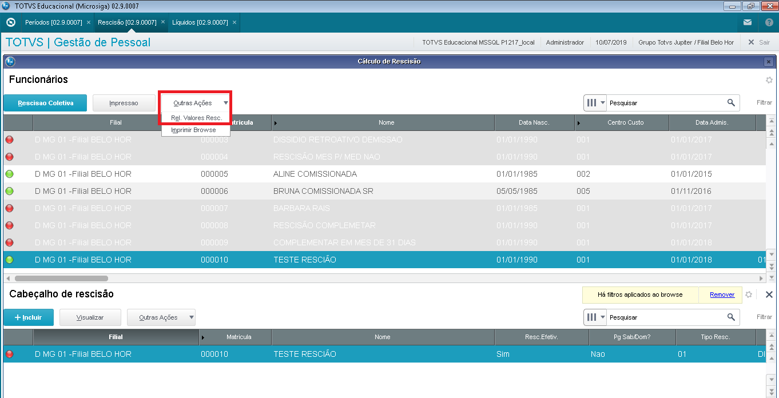The height and width of the screenshot is (398, 779).
Task: Expand Outras Ações dropdown in Cabeçalho de rescisão
Action: (161, 317)
